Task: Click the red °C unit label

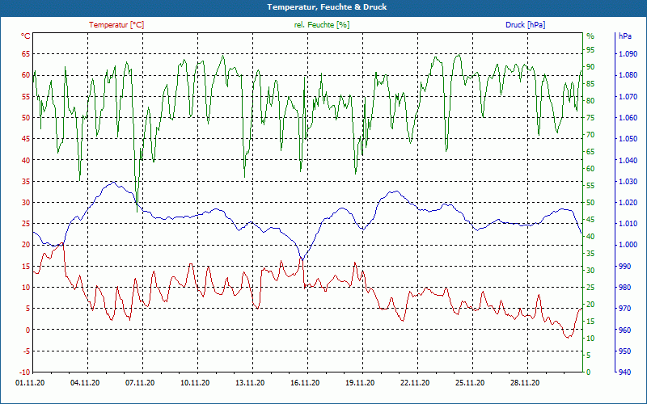Action: coord(26,36)
